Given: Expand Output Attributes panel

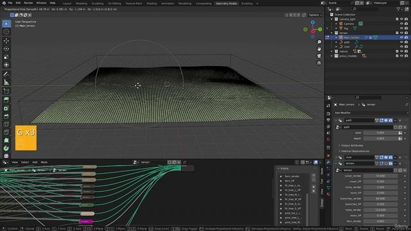Looking at the screenshot, I should (x=351, y=146).
